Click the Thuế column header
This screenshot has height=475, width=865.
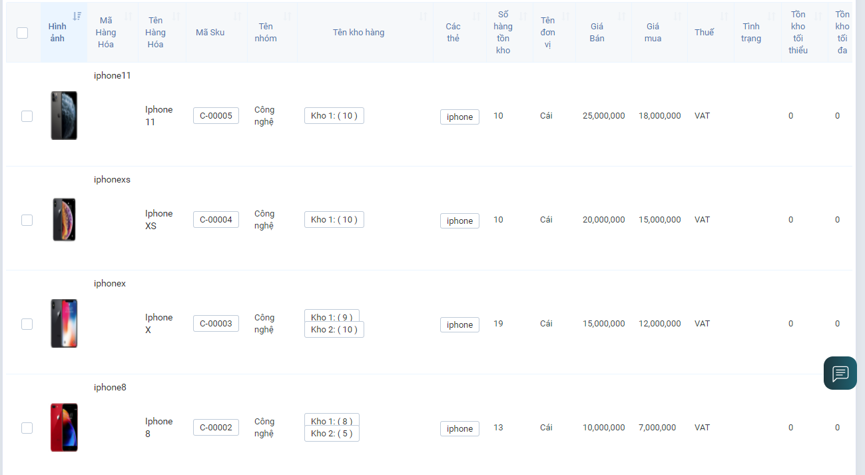(x=704, y=33)
